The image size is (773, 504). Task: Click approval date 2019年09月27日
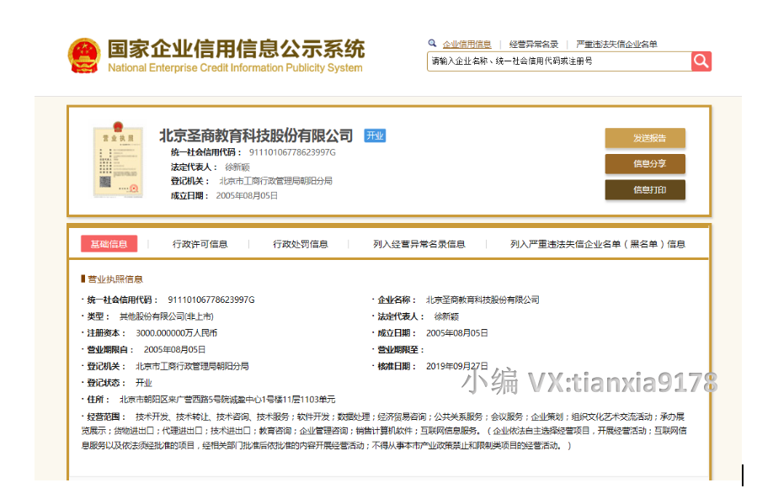tap(457, 366)
